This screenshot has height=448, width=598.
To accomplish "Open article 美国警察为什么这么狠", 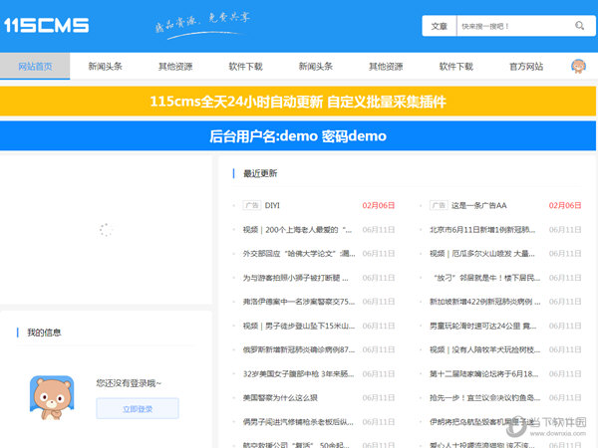I will pos(280,398).
